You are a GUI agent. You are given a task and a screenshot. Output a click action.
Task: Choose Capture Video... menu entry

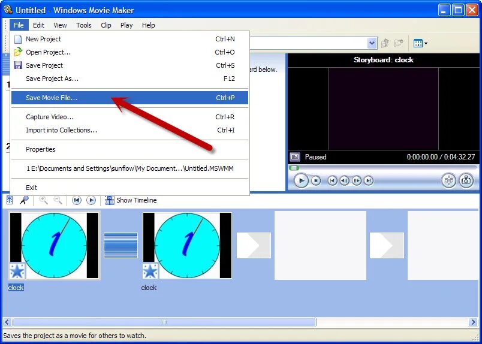coord(129,117)
